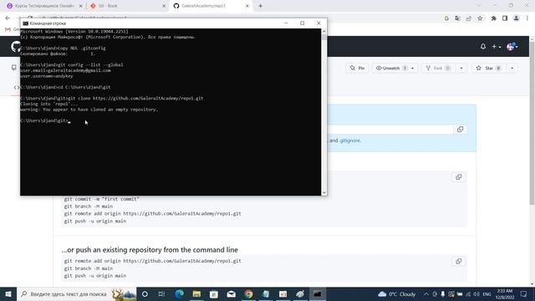Show hidden system tray icons

(426, 293)
